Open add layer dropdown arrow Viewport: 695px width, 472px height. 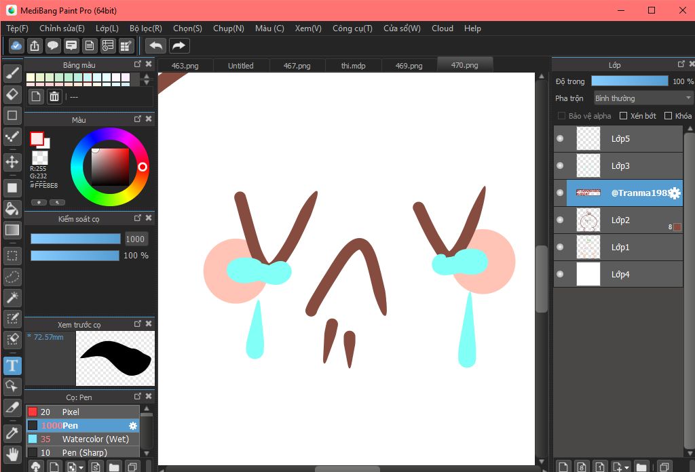[626, 467]
